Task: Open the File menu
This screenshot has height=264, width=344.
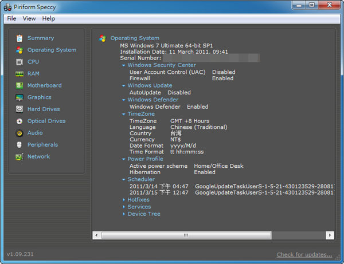Action: (11, 18)
